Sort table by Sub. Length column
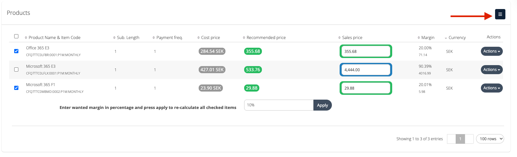The image size is (517, 157). pyautogui.click(x=128, y=38)
